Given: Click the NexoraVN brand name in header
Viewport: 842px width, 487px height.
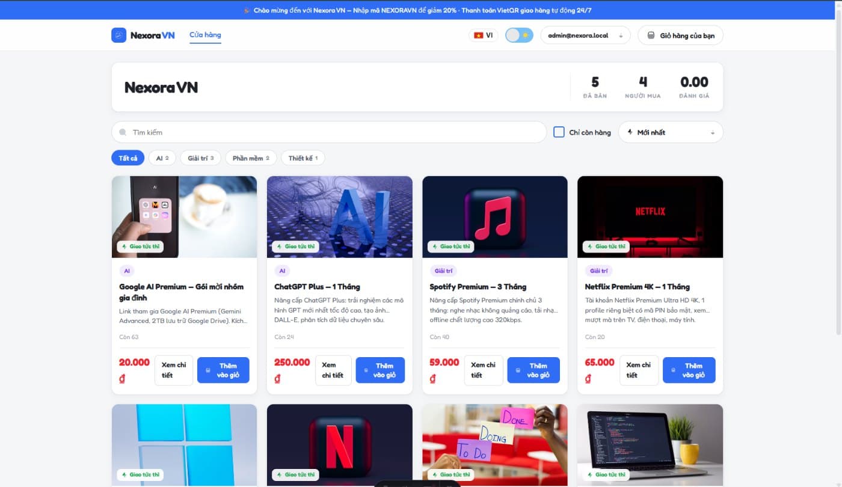Looking at the screenshot, I should 152,35.
